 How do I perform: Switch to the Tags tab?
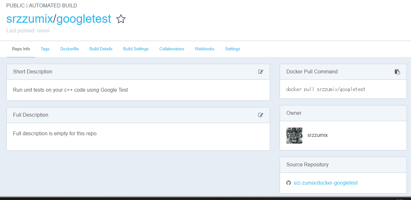coord(45,49)
